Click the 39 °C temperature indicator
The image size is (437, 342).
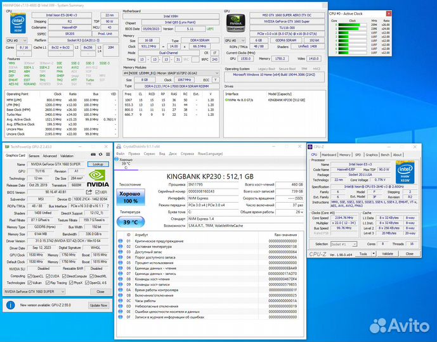(x=131, y=223)
